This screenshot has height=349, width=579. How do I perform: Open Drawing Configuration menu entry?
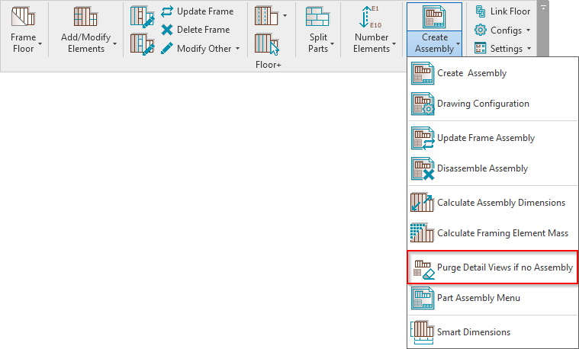click(x=482, y=104)
